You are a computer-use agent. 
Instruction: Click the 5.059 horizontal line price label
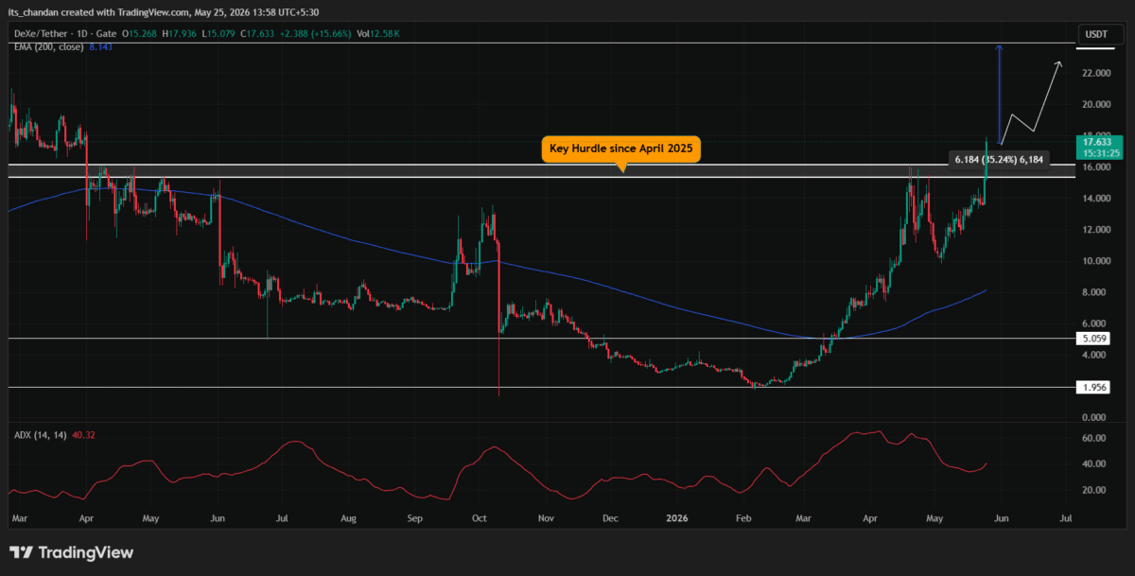pyautogui.click(x=1093, y=338)
